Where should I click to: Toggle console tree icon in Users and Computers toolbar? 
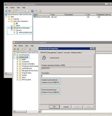26,49
